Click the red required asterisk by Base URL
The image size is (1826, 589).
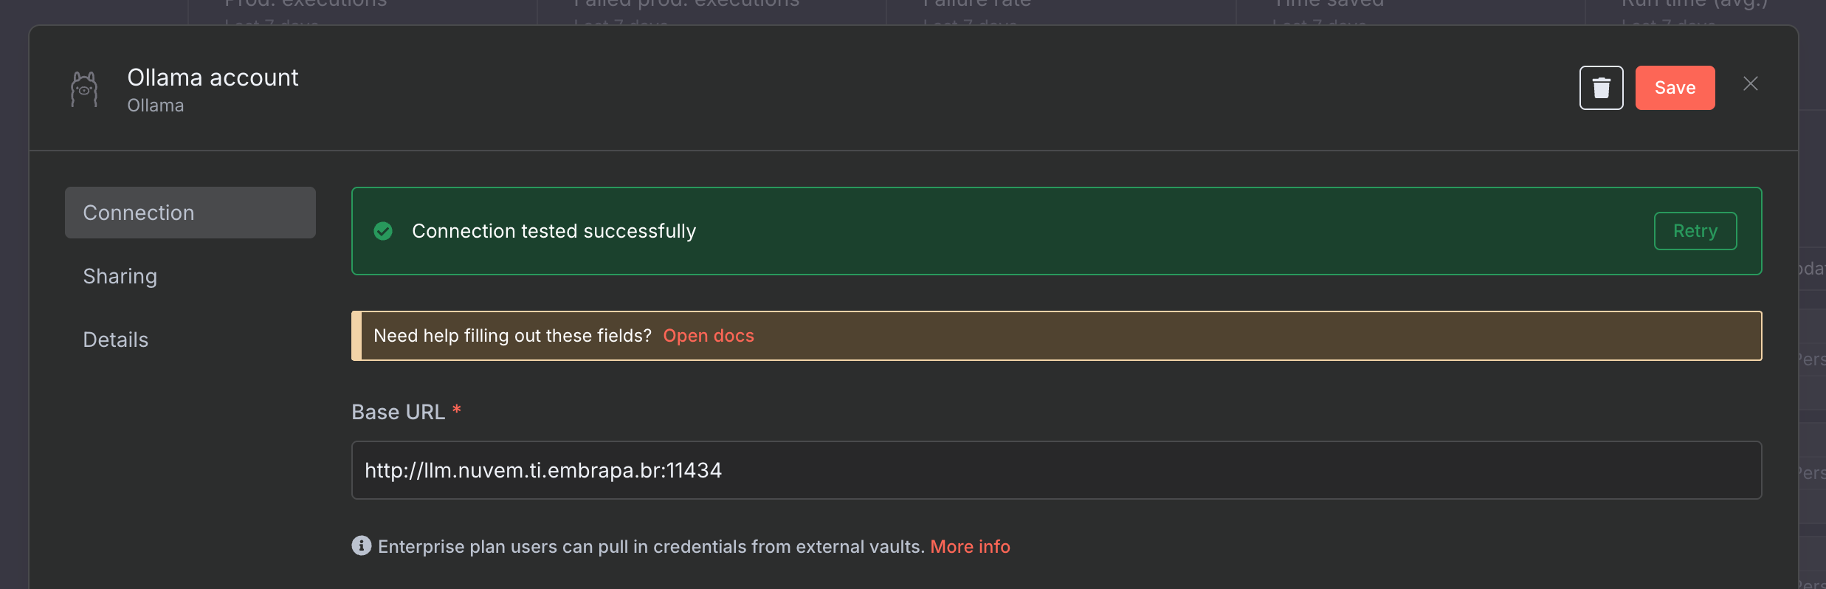[457, 409]
